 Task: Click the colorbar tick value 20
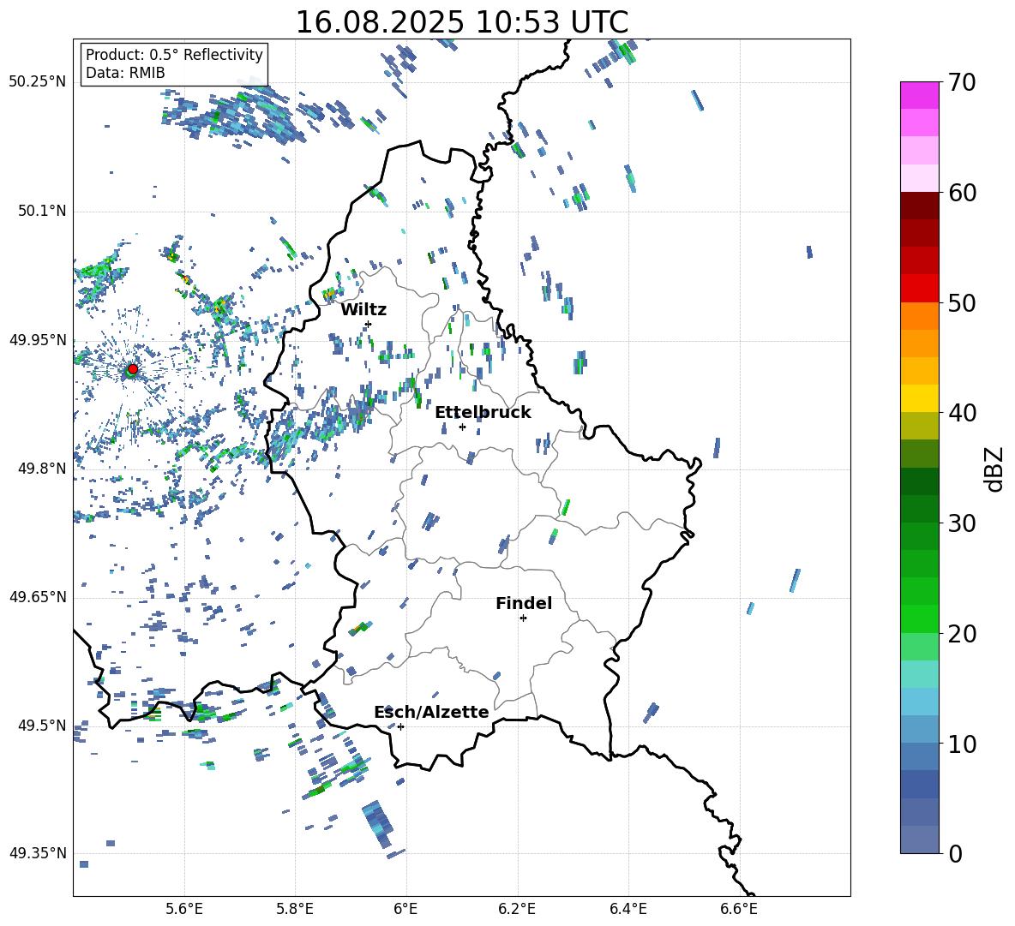(962, 633)
